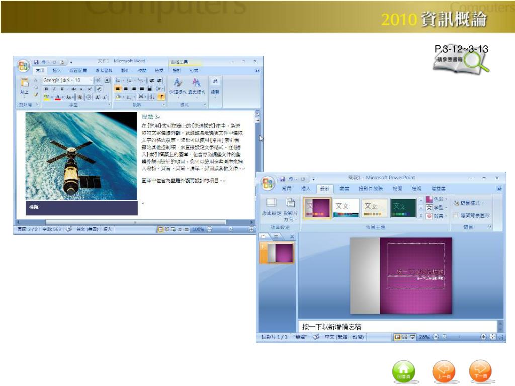Switch to Animations (動畫) tab in PowerPoint
The image size is (515, 386).
click(x=344, y=189)
